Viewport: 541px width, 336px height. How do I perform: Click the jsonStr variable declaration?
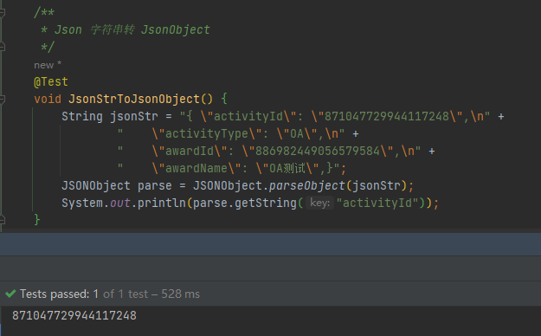tap(134, 116)
